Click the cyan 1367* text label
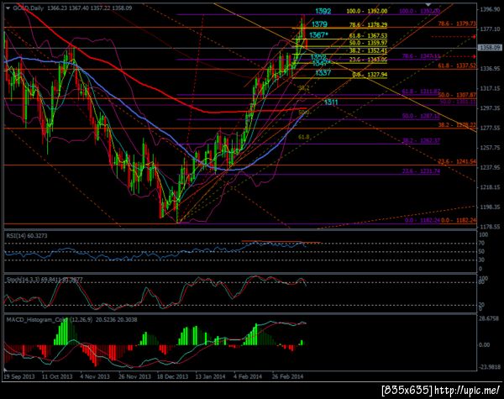The image size is (504, 399). point(318,34)
